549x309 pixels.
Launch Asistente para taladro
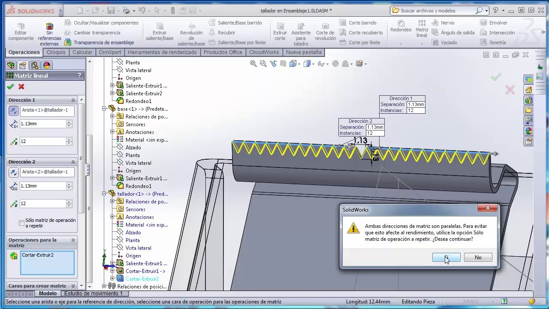tap(301, 34)
